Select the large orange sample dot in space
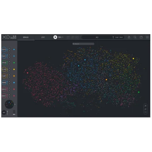The height and width of the screenshot is (152, 152). tap(106, 80)
